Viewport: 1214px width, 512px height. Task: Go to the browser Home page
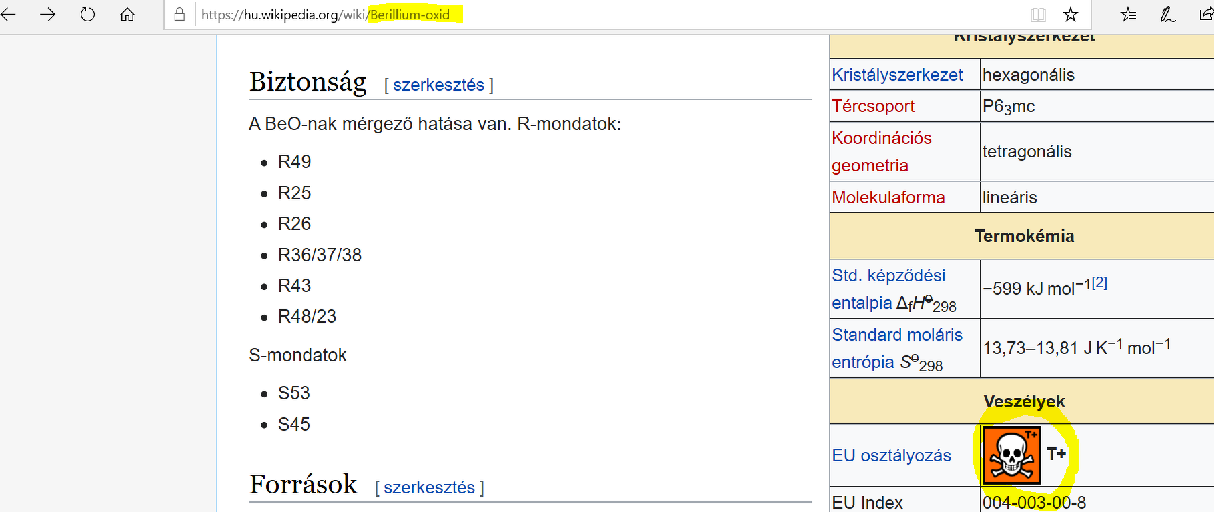tap(127, 14)
